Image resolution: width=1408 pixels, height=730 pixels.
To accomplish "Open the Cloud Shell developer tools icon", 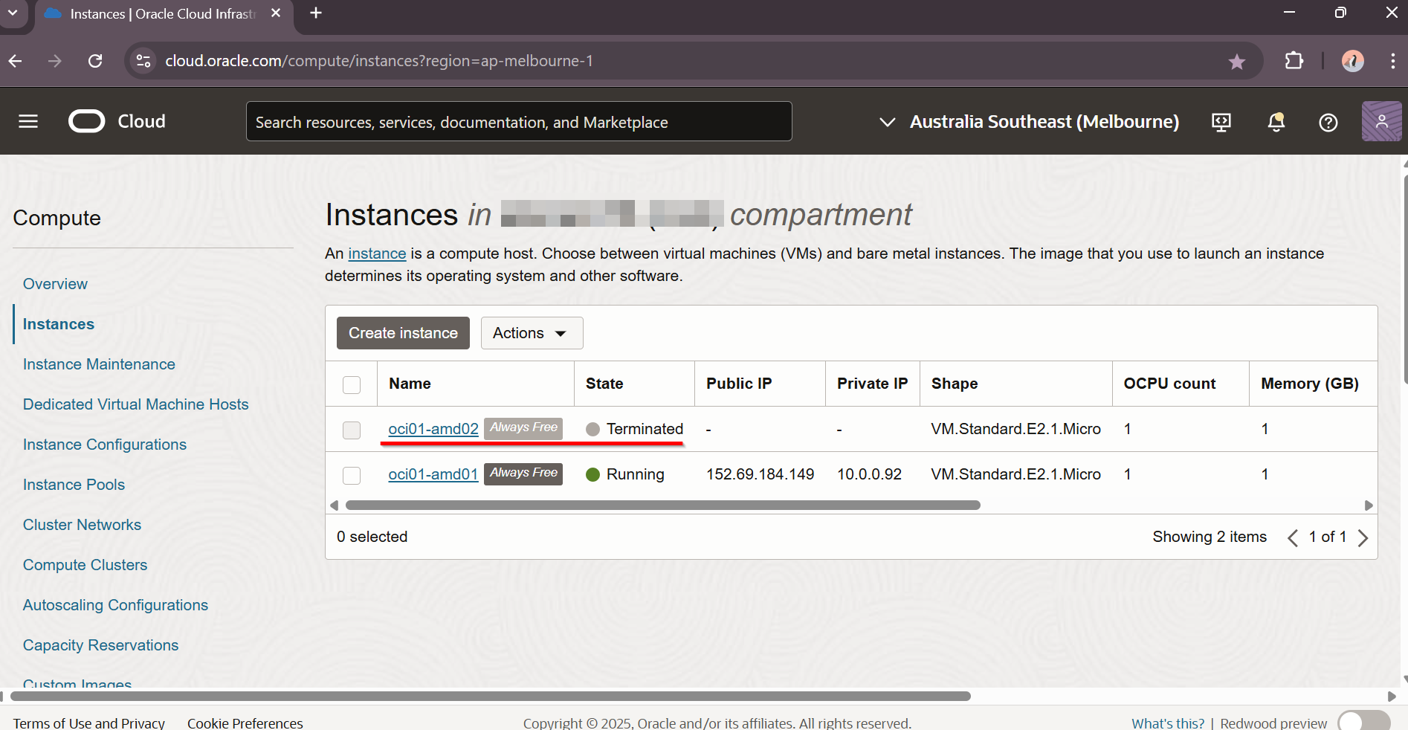I will coord(1221,122).
